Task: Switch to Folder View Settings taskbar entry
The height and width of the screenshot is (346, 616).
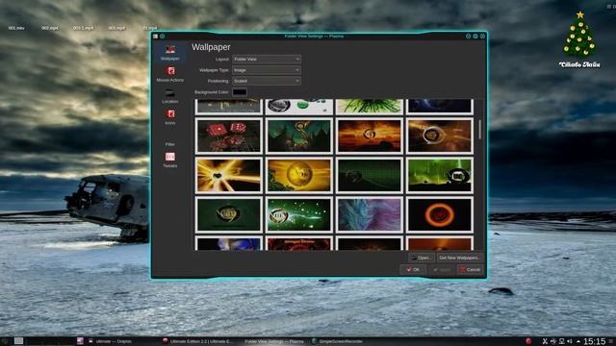Action: [x=273, y=341]
